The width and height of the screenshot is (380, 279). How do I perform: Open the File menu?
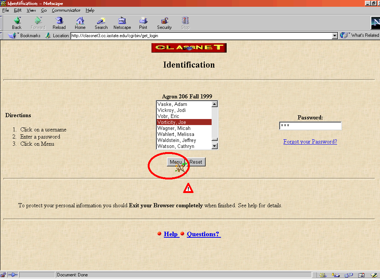click(5, 10)
